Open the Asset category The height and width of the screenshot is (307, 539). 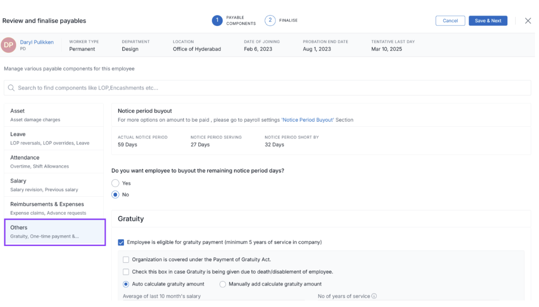[54, 115]
